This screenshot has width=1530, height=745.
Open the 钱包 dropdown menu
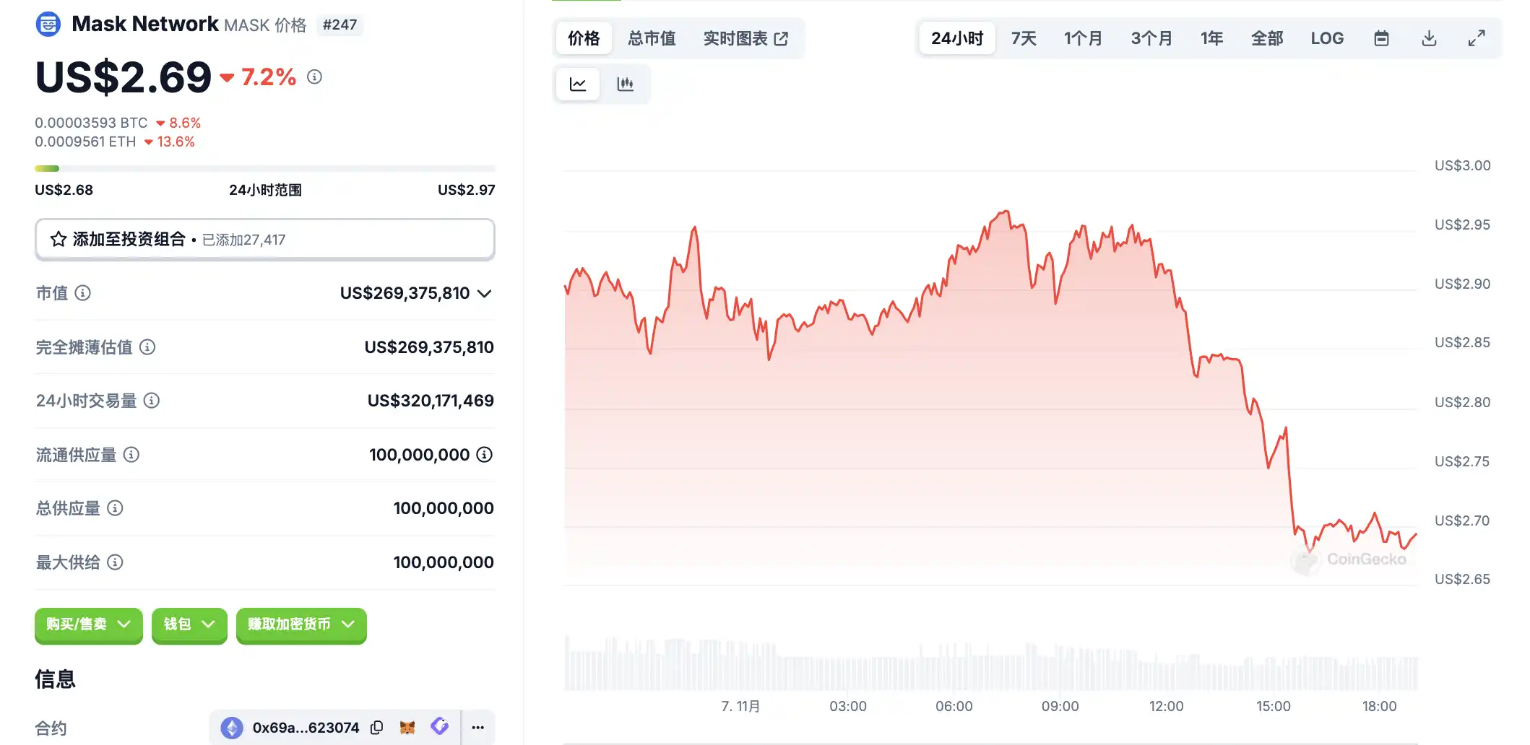coord(189,624)
